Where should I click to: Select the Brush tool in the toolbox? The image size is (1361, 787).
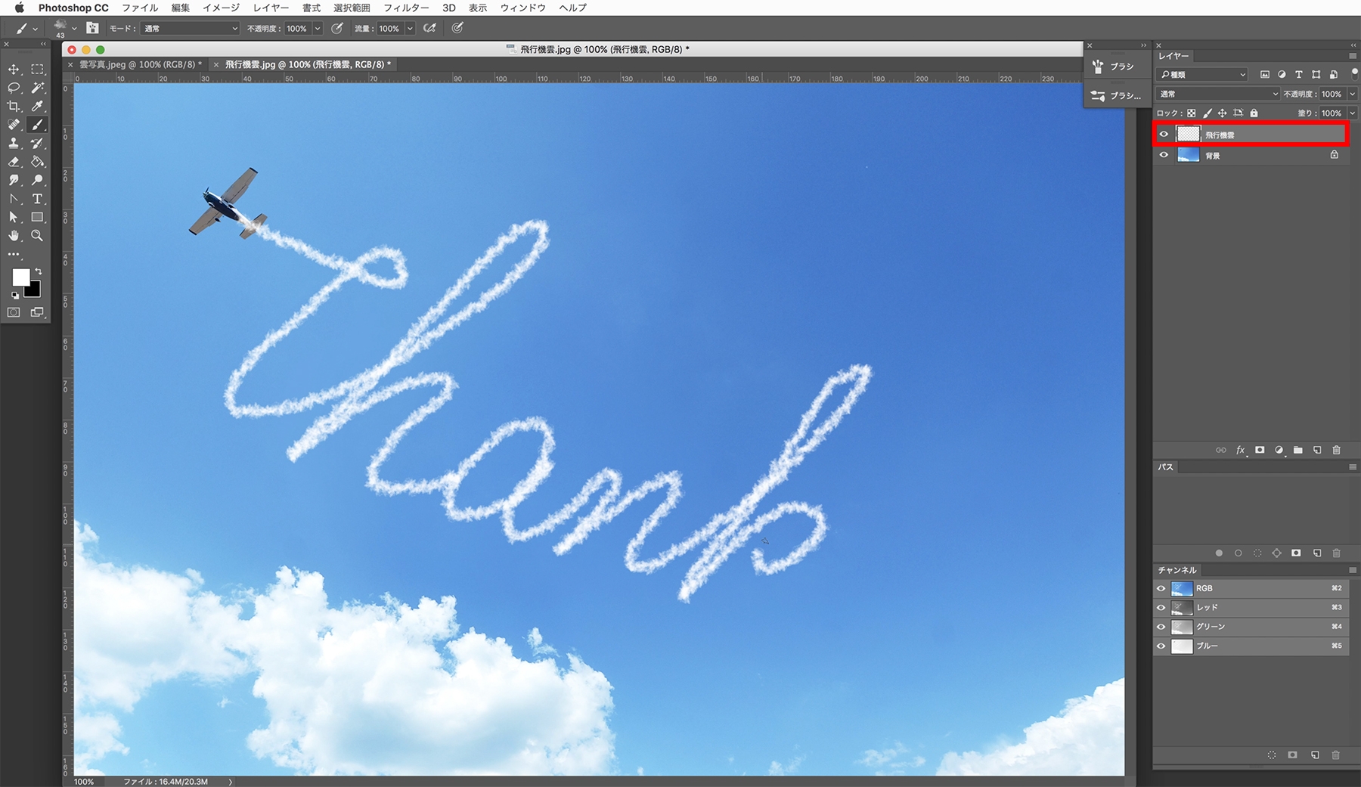coord(37,125)
